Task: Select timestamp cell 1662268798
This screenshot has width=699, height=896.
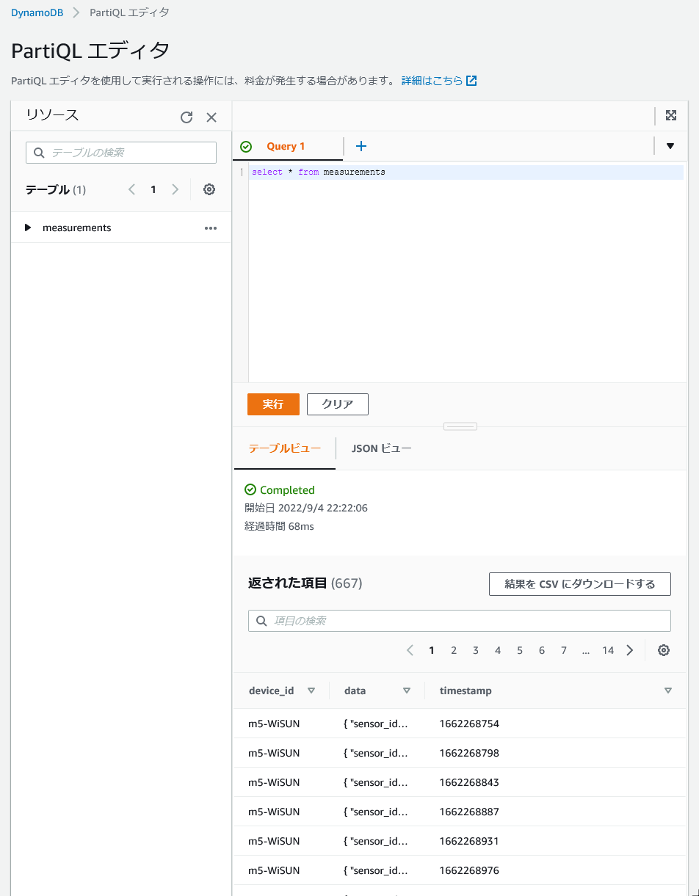Action: [469, 753]
